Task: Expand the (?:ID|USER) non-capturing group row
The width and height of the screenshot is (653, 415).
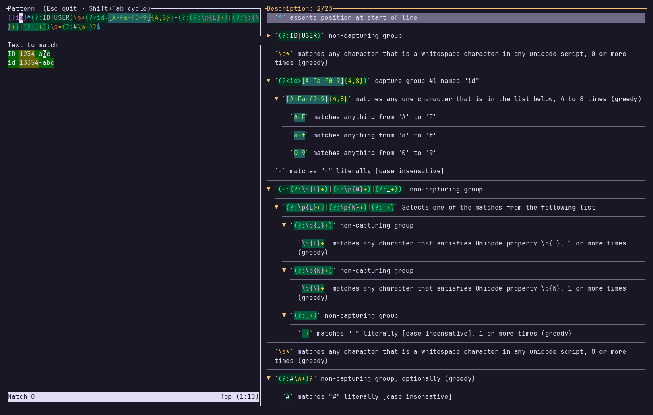Action: pyautogui.click(x=269, y=36)
